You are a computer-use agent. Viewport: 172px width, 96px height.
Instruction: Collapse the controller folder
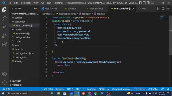tap(24, 22)
